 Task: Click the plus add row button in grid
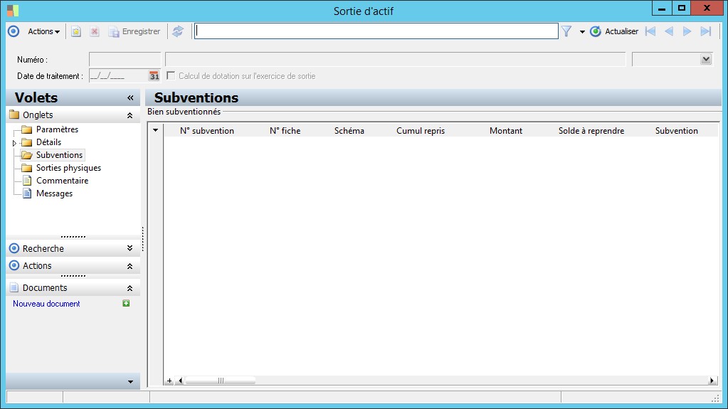pos(169,381)
